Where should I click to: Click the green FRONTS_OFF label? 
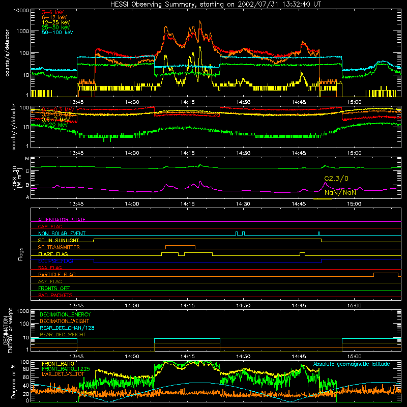click(54, 288)
